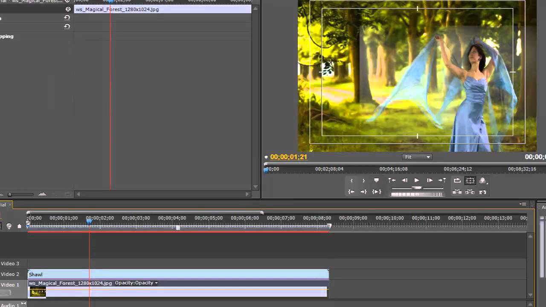Click the Go to In Point button
Viewport: 546px width, 307px height.
pyautogui.click(x=351, y=192)
